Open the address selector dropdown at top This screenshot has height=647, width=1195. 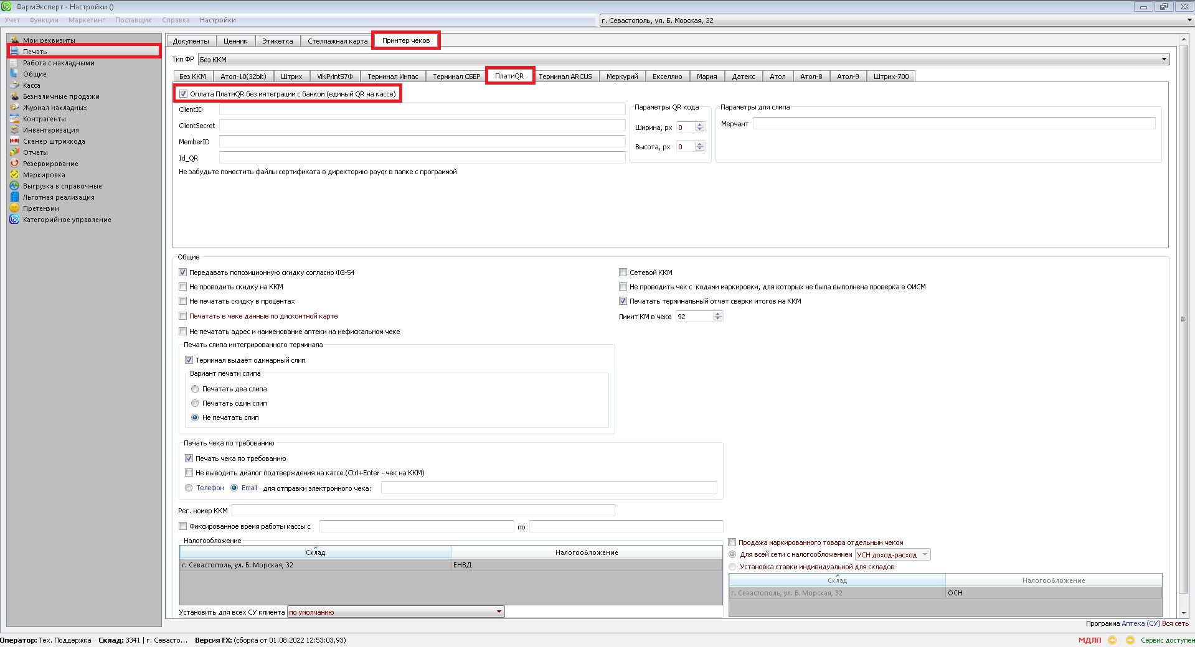click(1189, 21)
